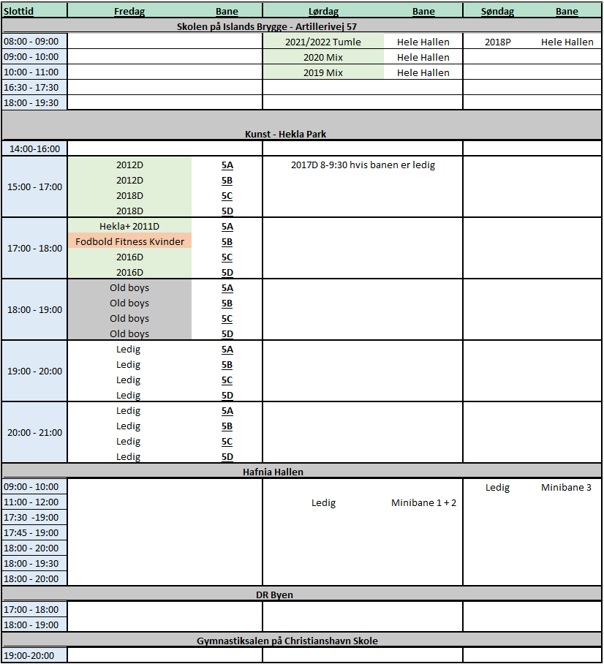Click the Bane header beside Søndag
Image resolution: width=604 pixels, height=664 pixels.
(x=567, y=12)
